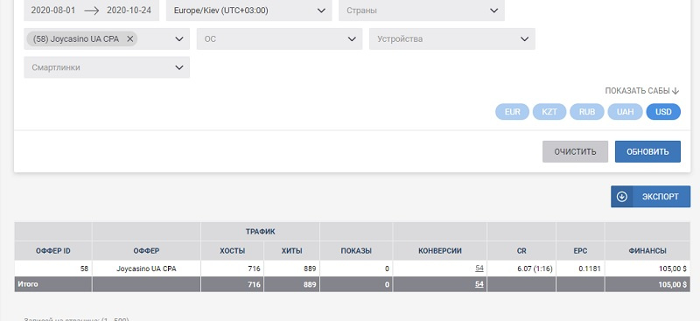Select USD currency
The image size is (700, 321).
663,112
